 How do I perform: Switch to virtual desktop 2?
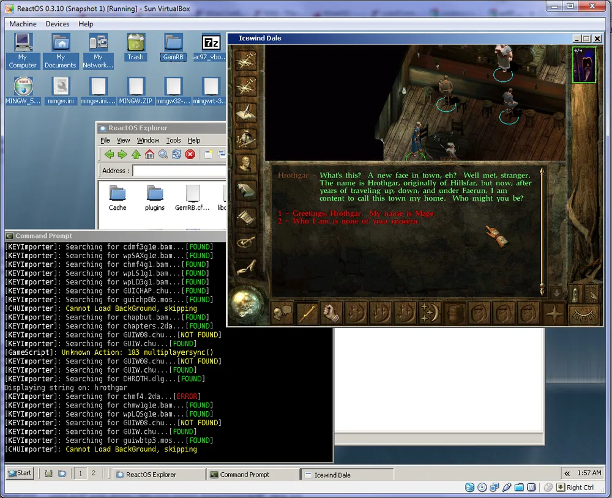point(93,474)
